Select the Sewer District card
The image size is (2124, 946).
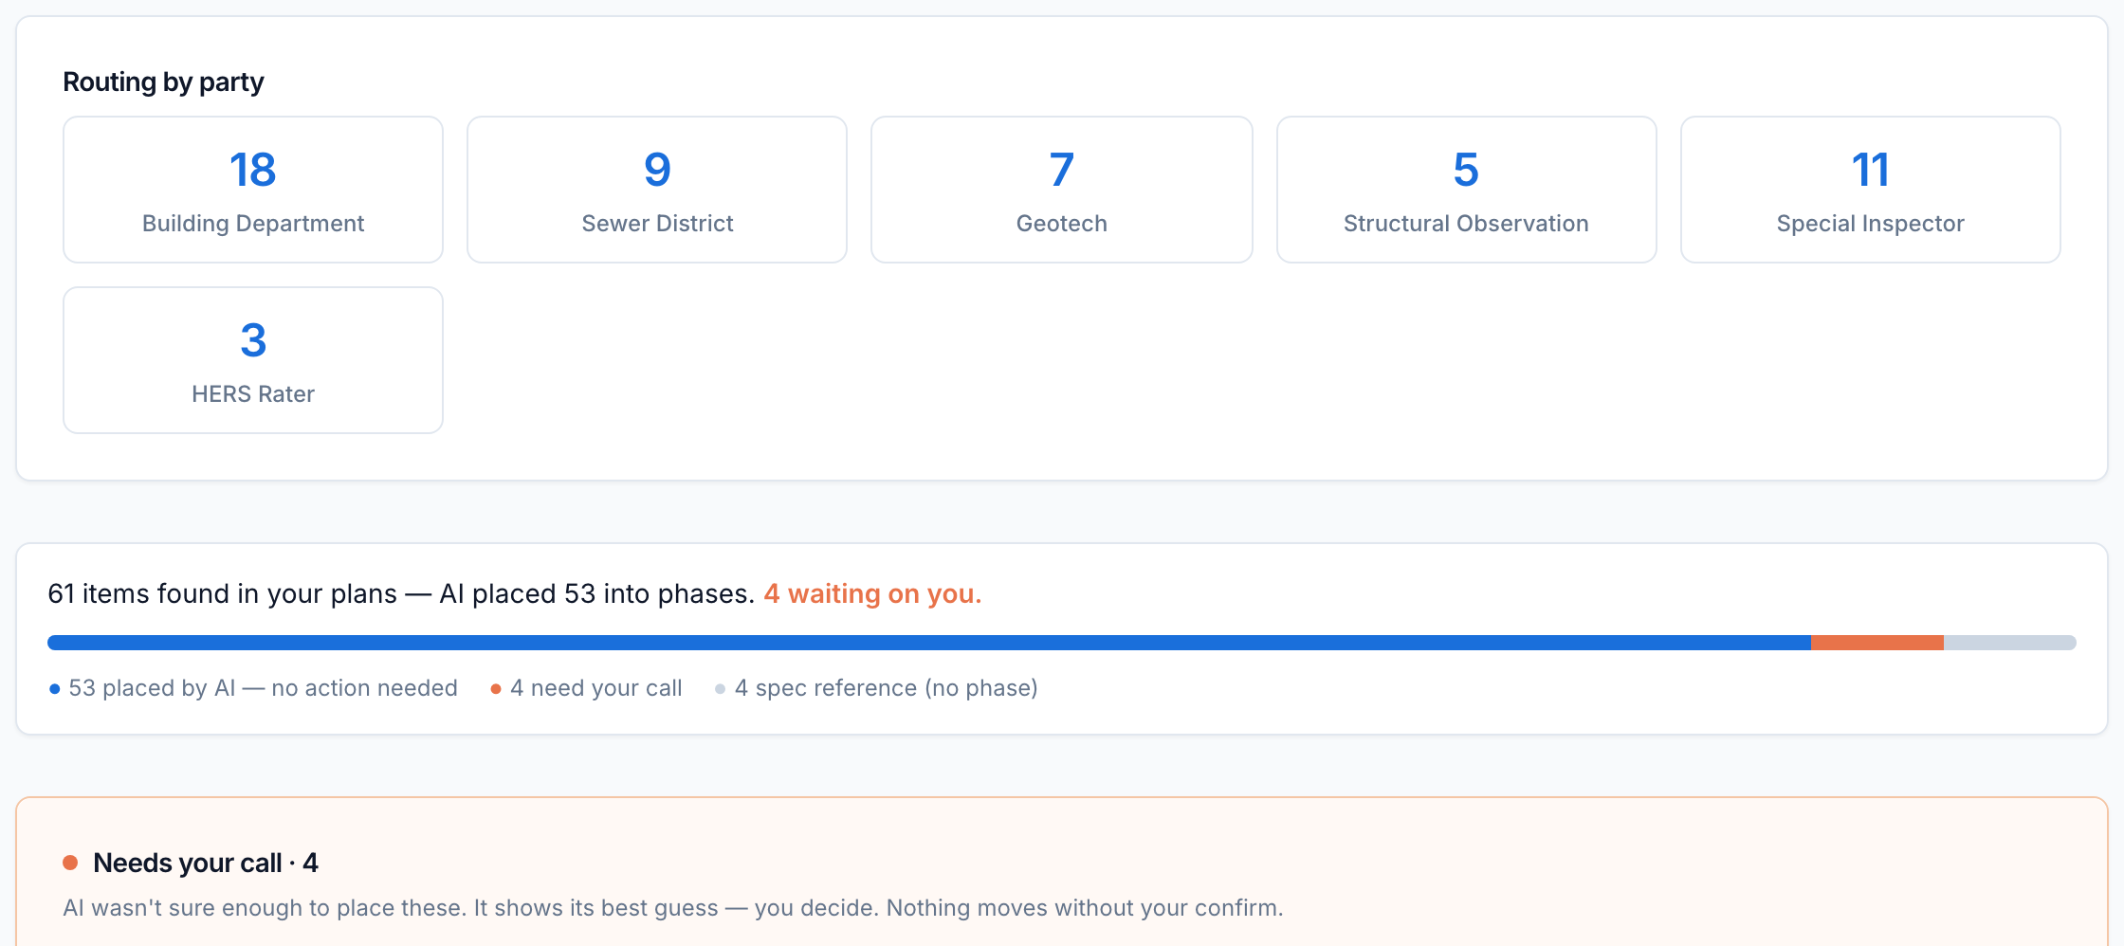657,190
